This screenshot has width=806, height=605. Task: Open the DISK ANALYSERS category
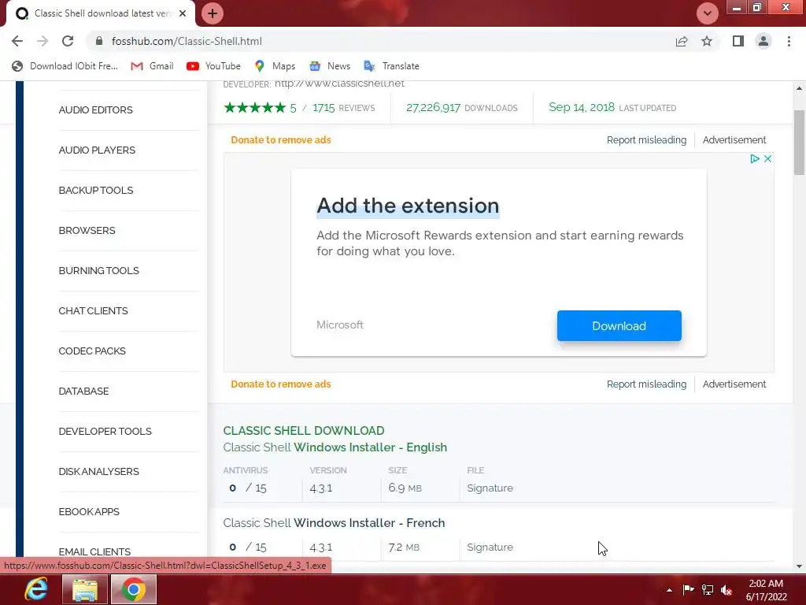pyautogui.click(x=98, y=471)
